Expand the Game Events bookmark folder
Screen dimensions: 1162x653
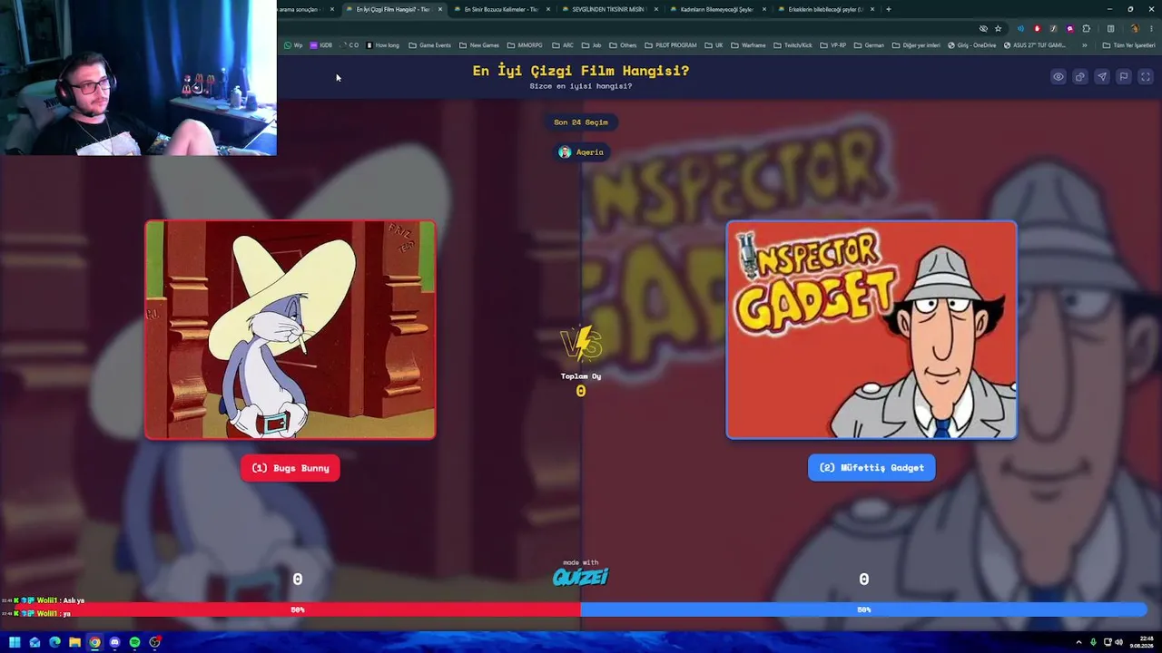pyautogui.click(x=430, y=45)
